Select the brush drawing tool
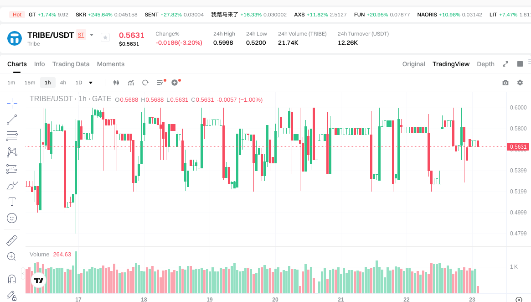This screenshot has width=531, height=302. tap(12, 185)
